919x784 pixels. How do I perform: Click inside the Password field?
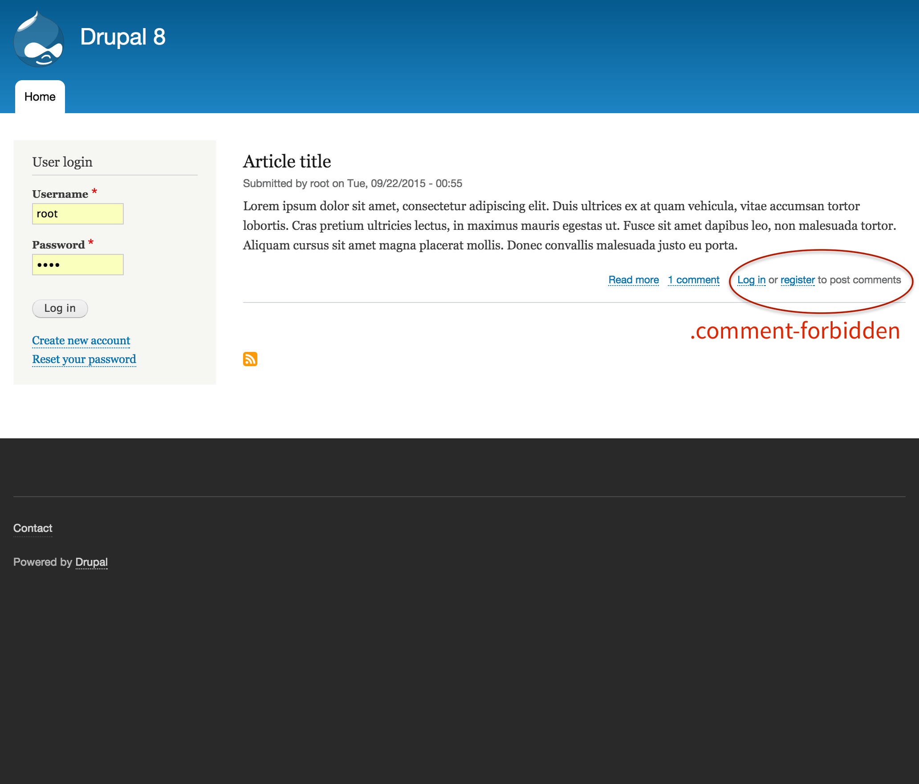click(x=77, y=264)
